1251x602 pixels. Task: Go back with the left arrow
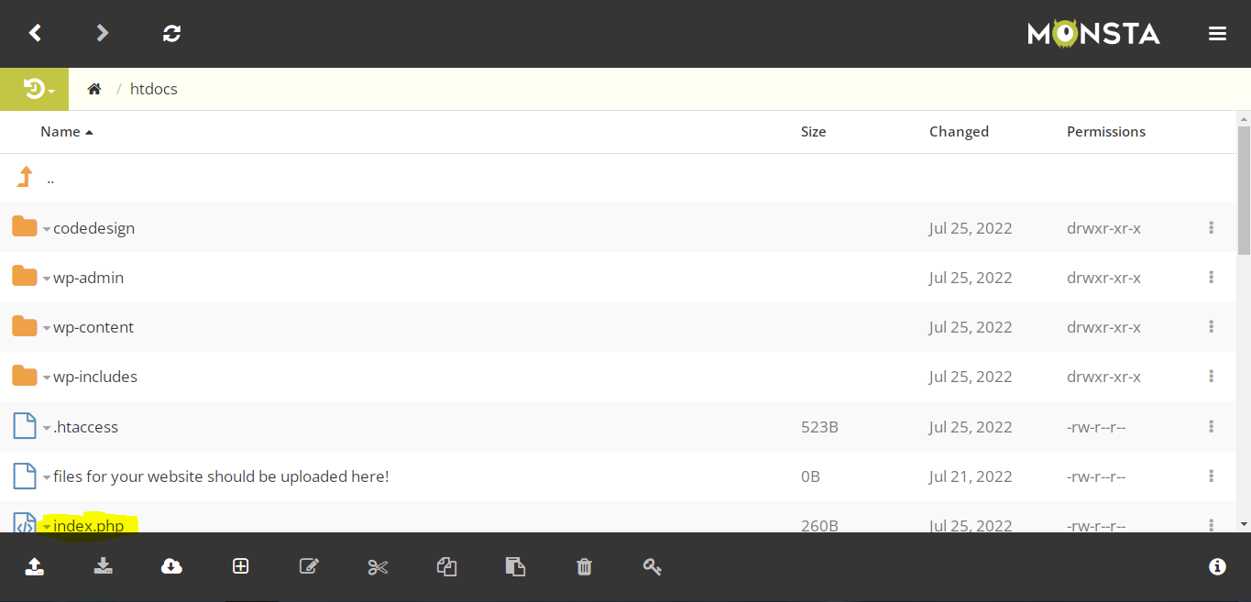pos(35,34)
